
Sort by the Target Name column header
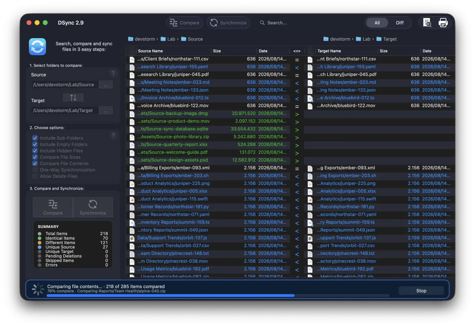point(346,51)
